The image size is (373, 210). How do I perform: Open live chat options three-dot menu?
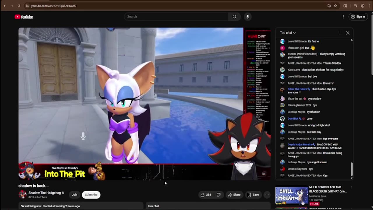(340, 33)
